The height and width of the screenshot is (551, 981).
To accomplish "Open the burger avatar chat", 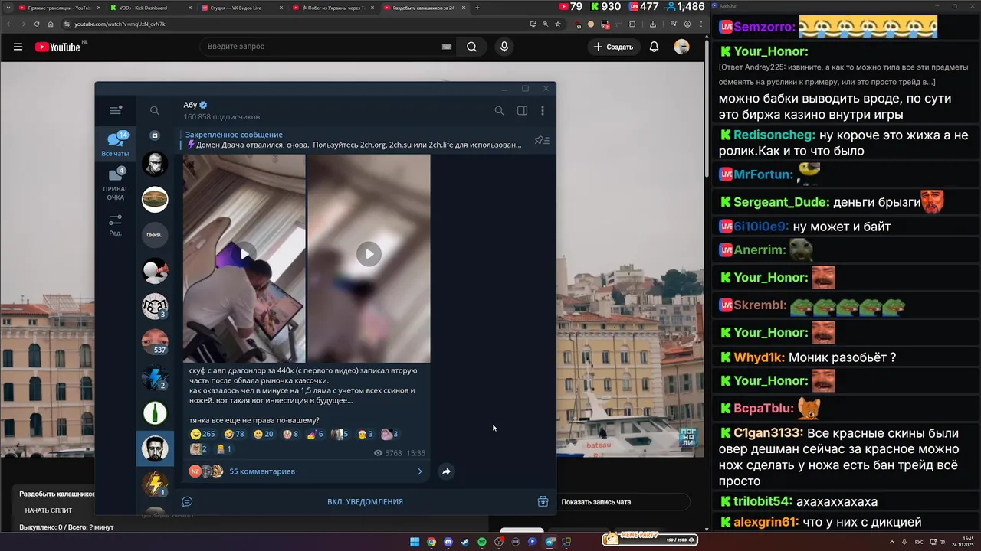I will (x=155, y=199).
